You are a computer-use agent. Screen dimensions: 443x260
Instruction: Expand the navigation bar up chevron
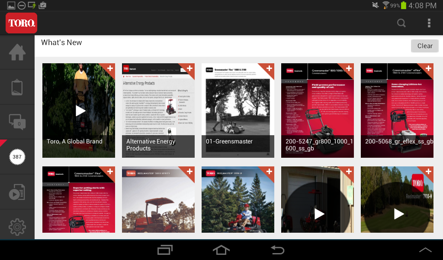coord(425,250)
